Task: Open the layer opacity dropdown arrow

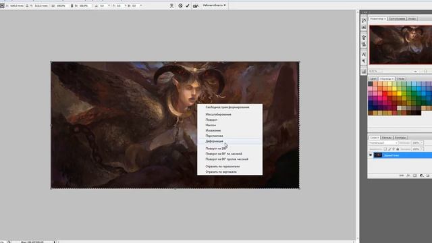Action: tap(421, 143)
